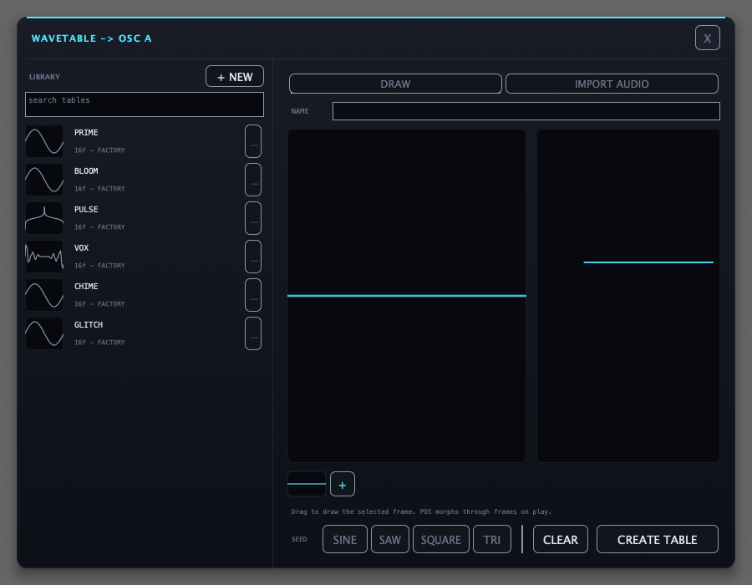Screen dimensions: 752x585
Task: Open the more options menu for PRIME
Action: (253, 141)
